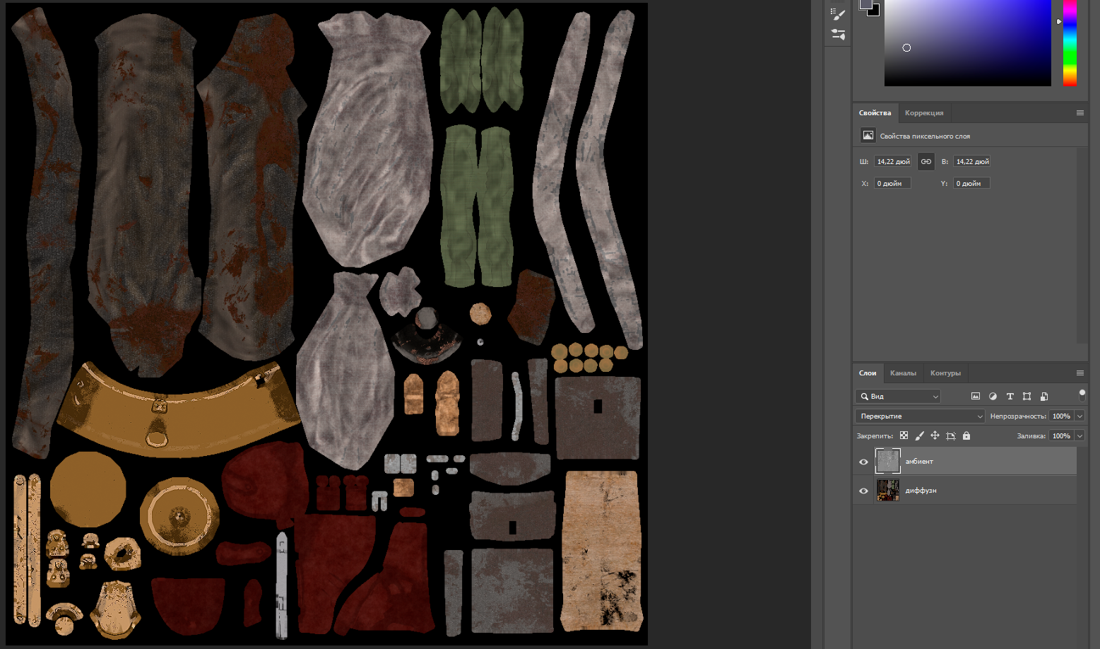The image size is (1100, 649).
Task: Switch to the Коррекция tab
Action: pos(924,113)
